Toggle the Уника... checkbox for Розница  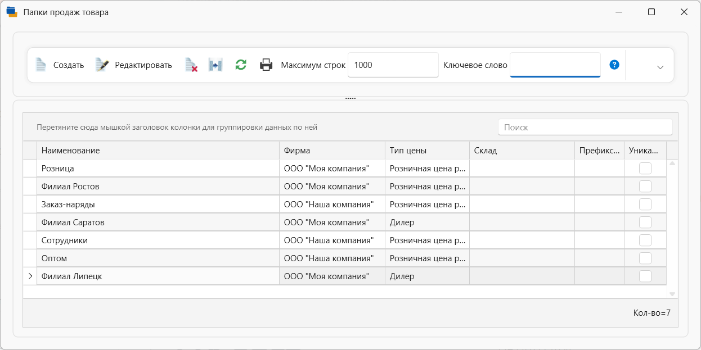click(645, 169)
